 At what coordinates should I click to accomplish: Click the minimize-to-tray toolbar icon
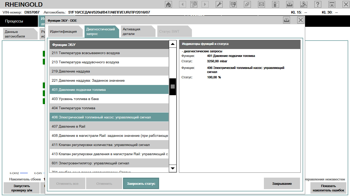click(x=332, y=4)
